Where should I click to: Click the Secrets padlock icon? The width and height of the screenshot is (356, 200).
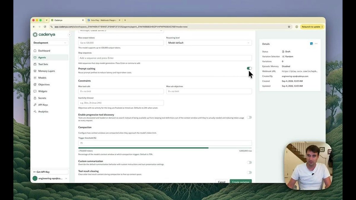point(35,98)
